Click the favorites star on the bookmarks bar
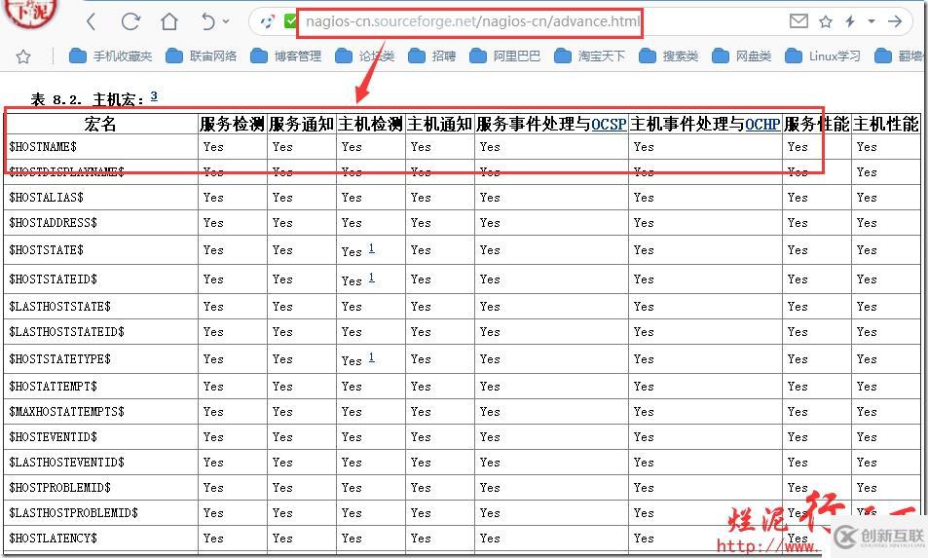 tap(23, 56)
